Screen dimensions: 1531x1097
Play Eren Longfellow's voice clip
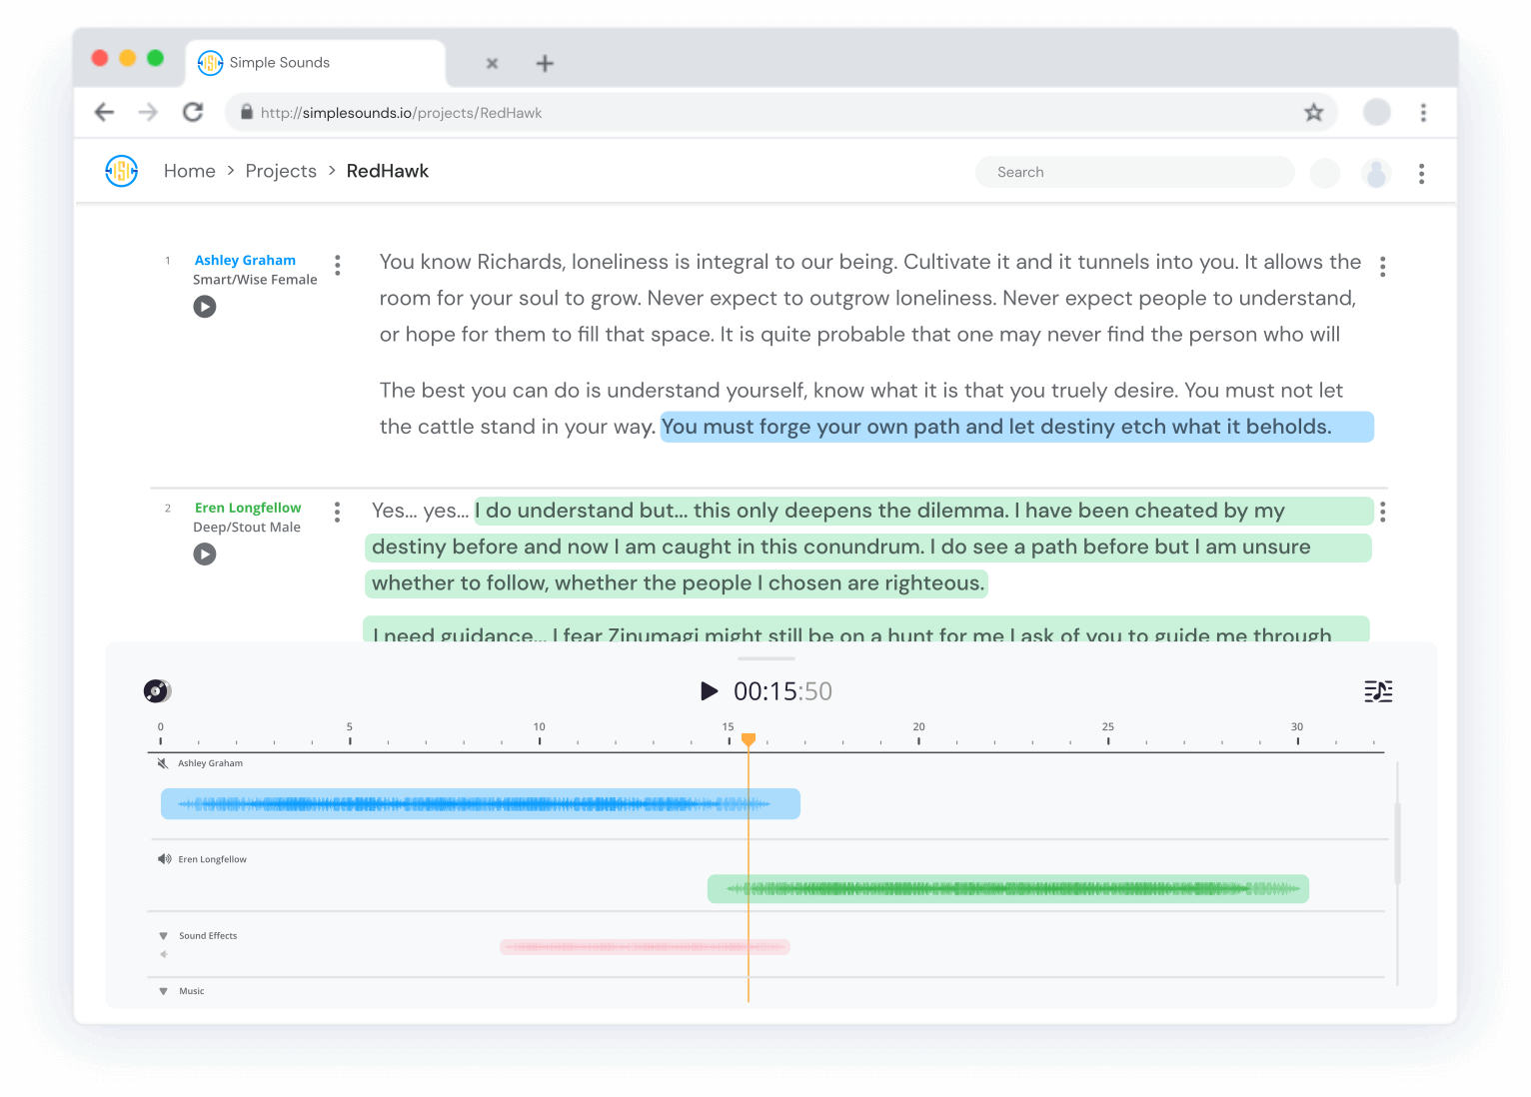click(x=205, y=554)
